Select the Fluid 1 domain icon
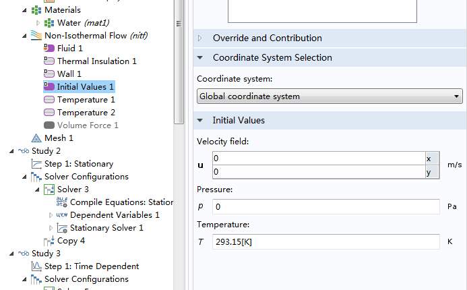Image resolution: width=467 pixels, height=290 pixels. pos(49,49)
